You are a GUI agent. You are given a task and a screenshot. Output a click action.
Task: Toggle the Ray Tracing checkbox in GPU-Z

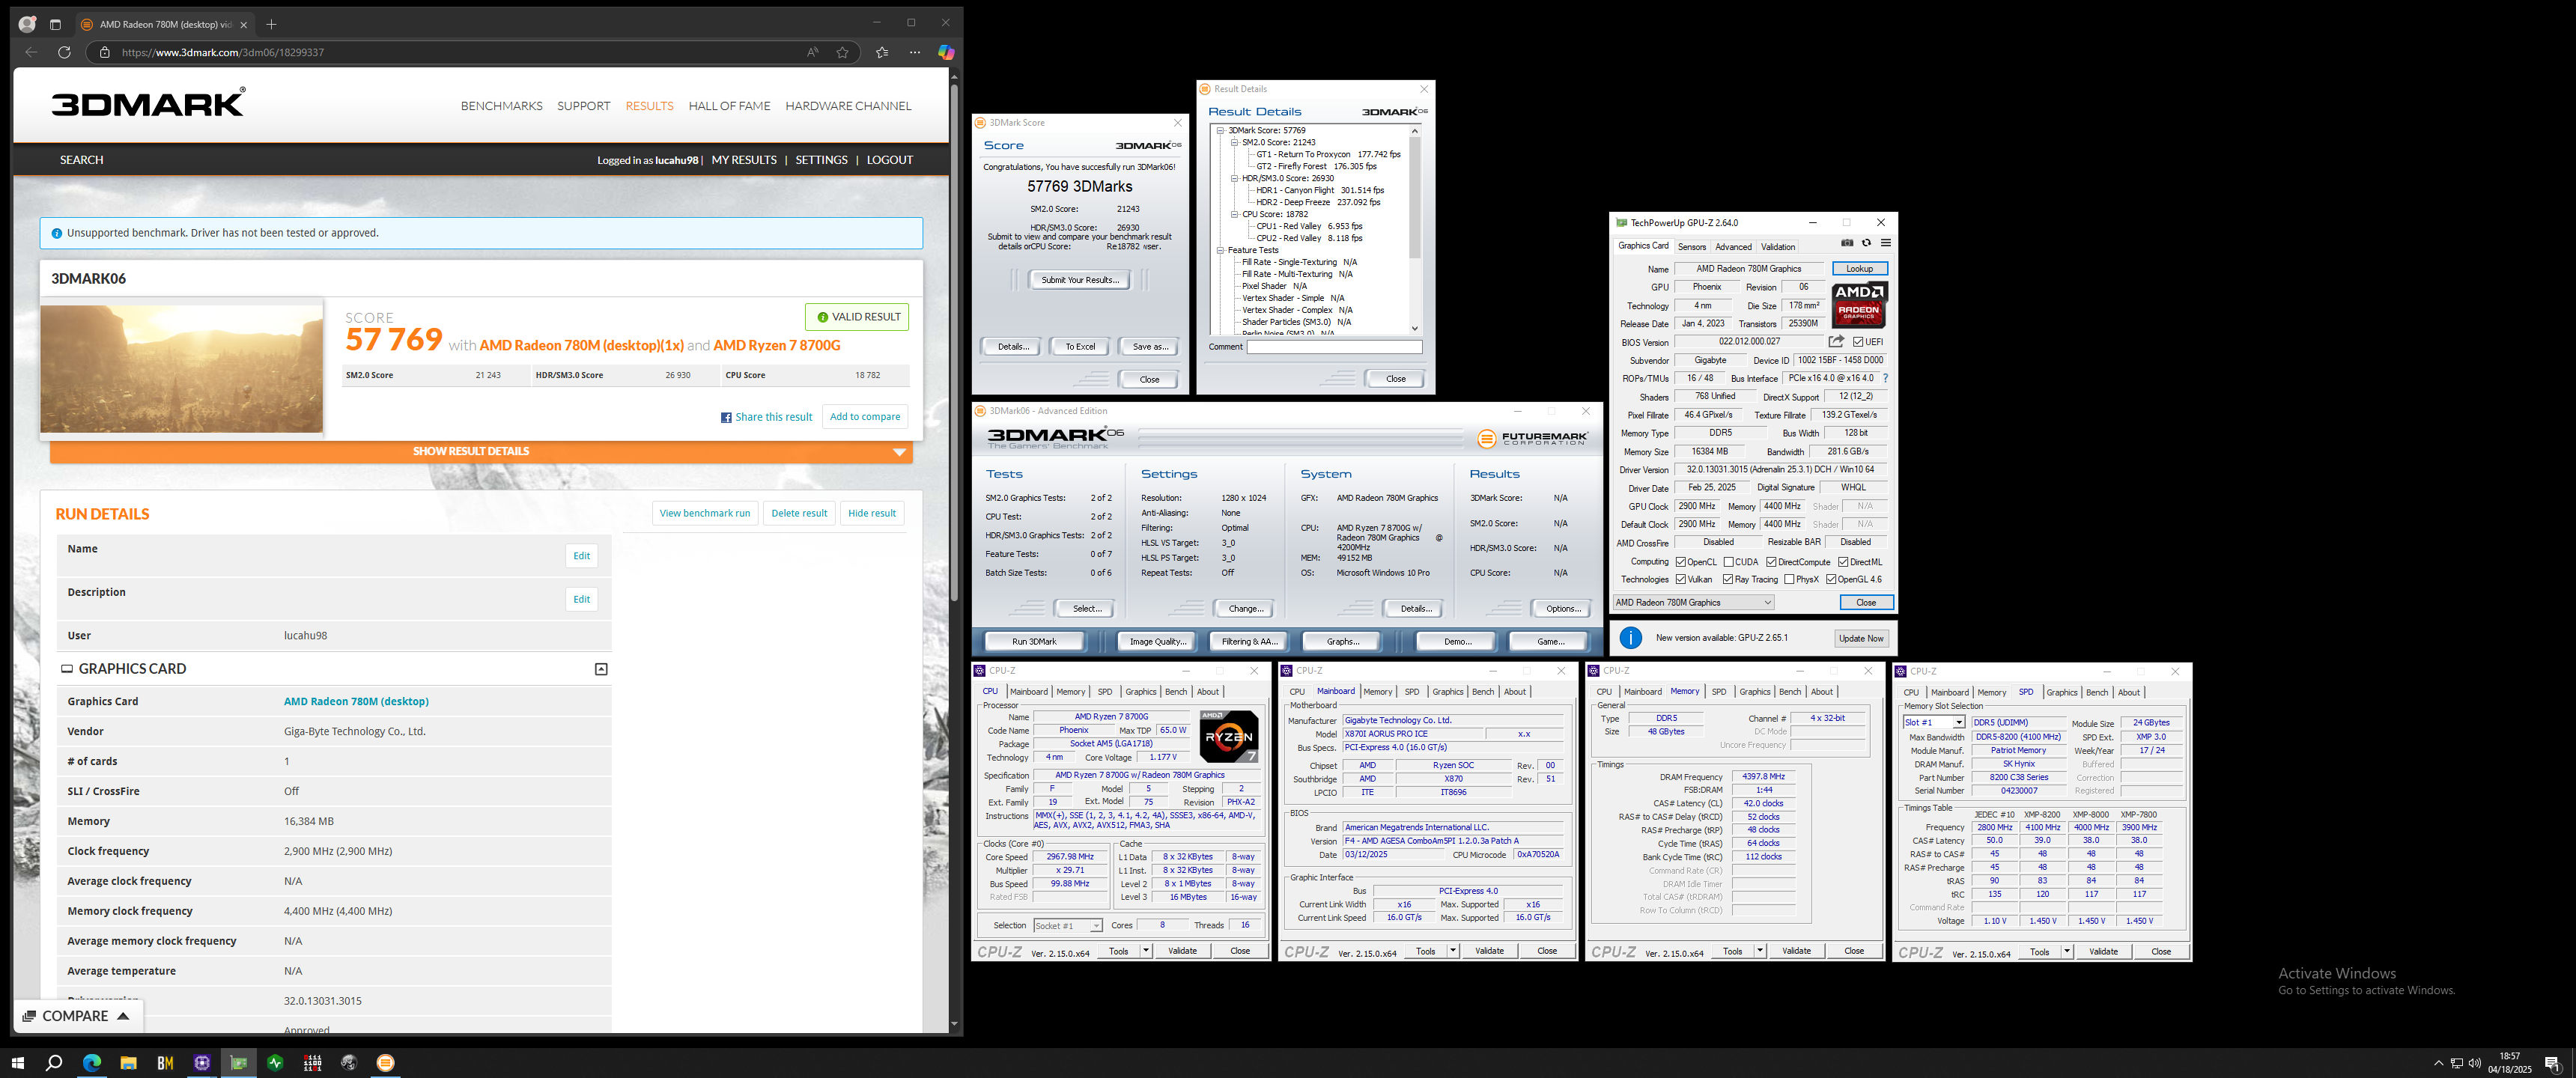(x=1728, y=580)
